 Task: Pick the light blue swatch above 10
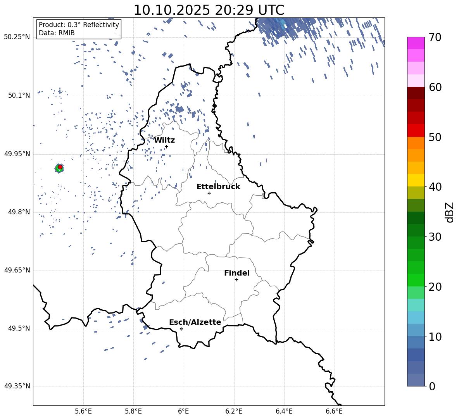[x=416, y=330]
